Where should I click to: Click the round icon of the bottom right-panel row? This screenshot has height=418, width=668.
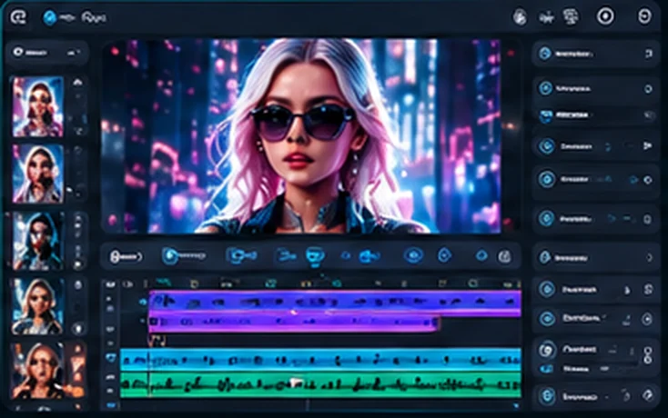tap(547, 396)
